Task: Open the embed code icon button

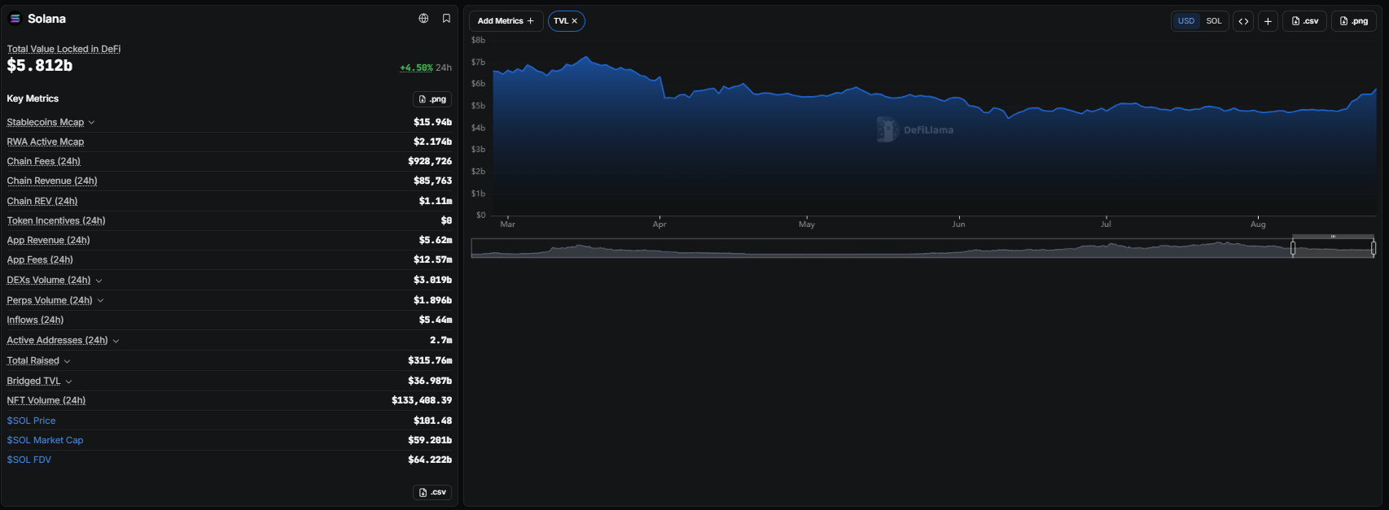Action: click(1243, 21)
